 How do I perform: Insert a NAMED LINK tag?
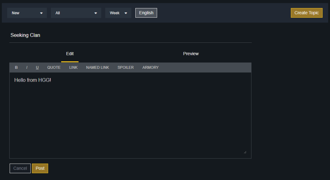98,67
